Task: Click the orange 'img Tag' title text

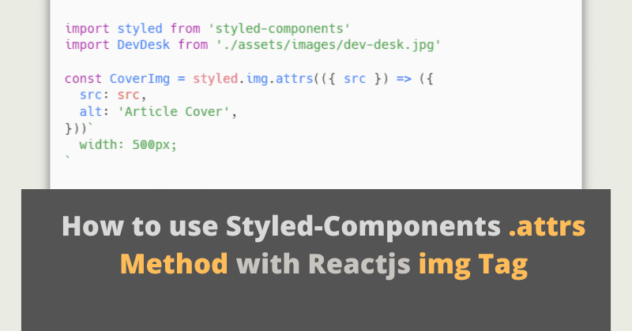Action: point(472,265)
